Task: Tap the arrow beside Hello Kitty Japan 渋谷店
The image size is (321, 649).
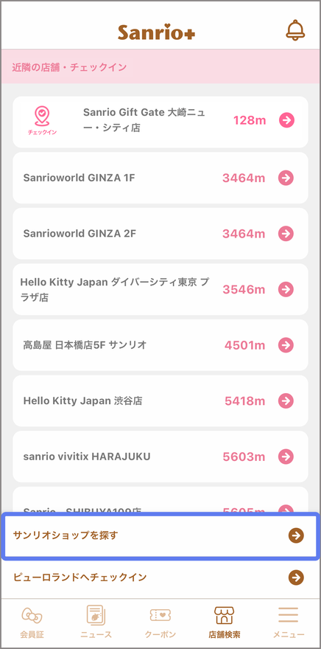Action: pyautogui.click(x=286, y=400)
